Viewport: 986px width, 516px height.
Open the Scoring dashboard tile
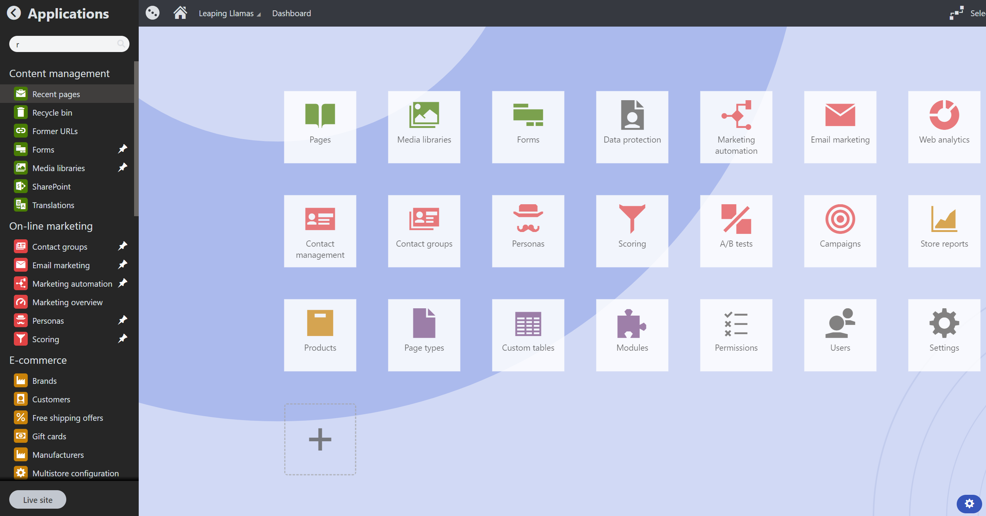click(632, 231)
